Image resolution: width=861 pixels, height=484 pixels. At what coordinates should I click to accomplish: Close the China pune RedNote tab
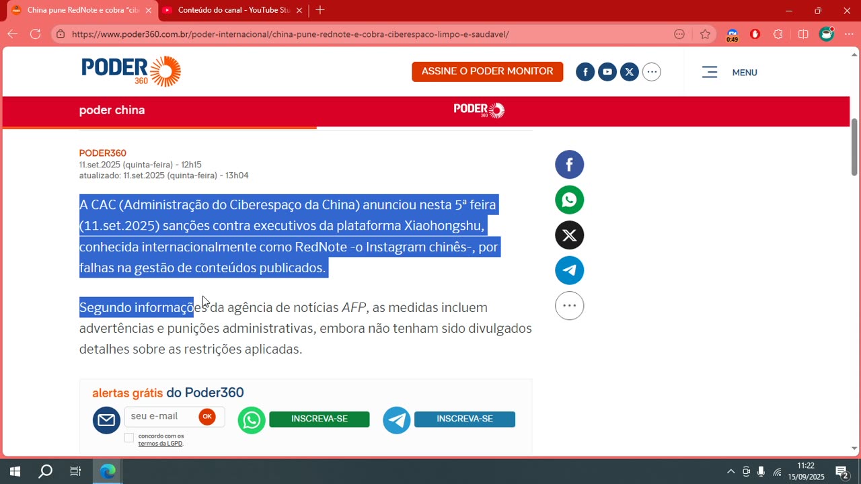tap(148, 10)
